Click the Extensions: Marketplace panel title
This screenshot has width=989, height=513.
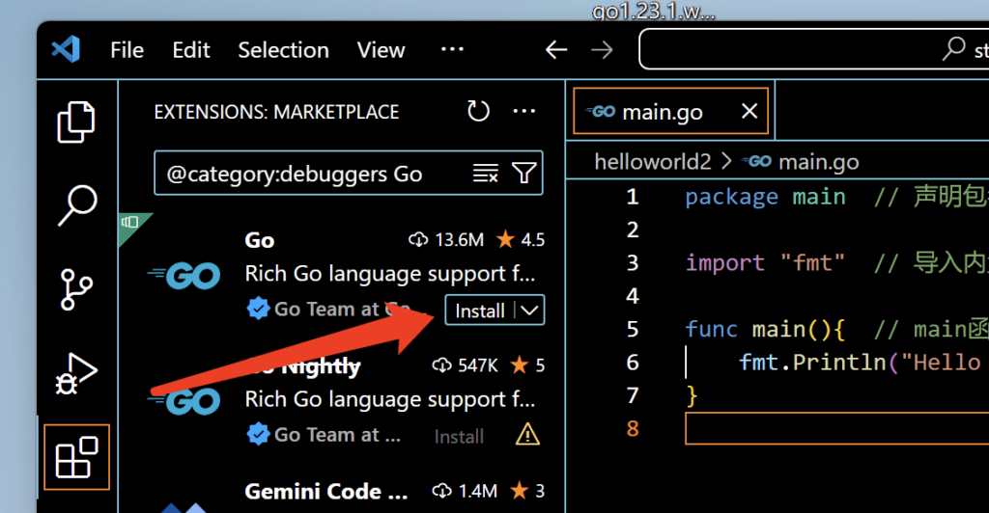click(276, 112)
